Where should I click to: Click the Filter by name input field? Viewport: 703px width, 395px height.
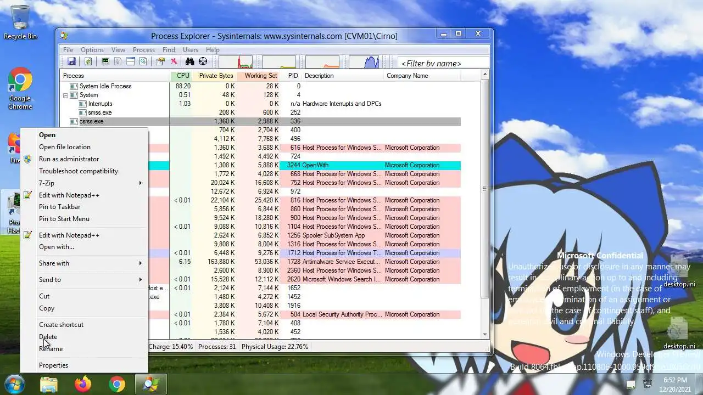443,63
